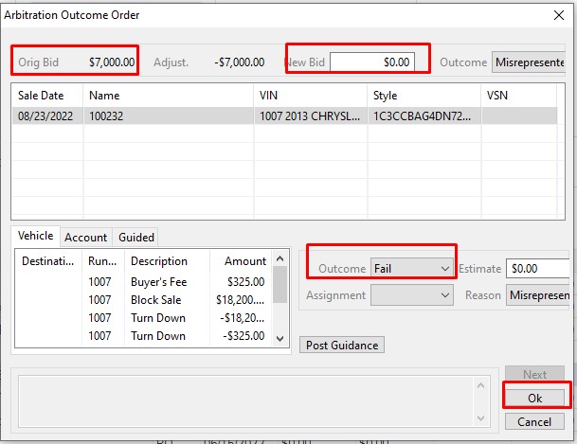Image resolution: width=577 pixels, height=444 pixels.
Task: Click the Cancel button
Action: pyautogui.click(x=534, y=421)
